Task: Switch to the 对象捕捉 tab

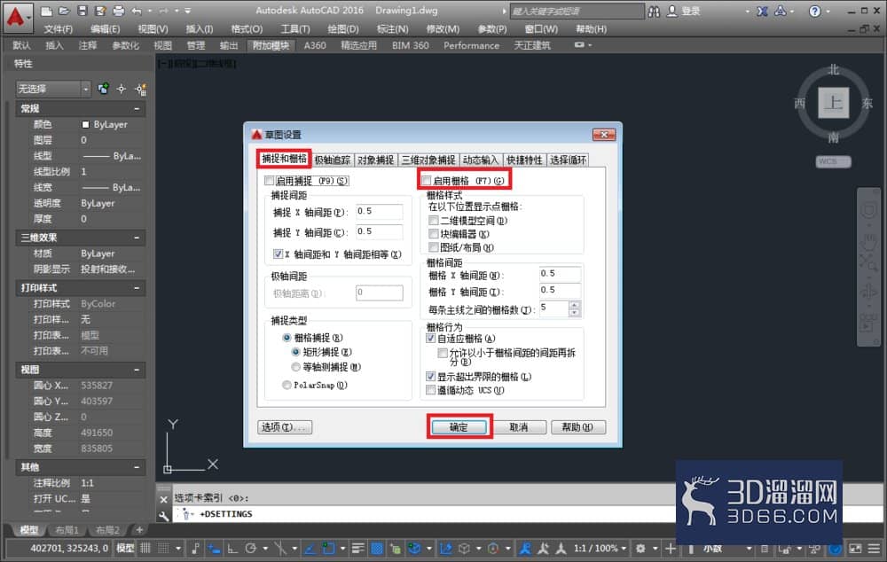Action: pyautogui.click(x=375, y=160)
